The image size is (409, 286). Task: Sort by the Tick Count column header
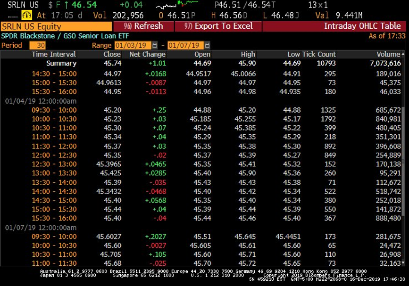[319, 54]
